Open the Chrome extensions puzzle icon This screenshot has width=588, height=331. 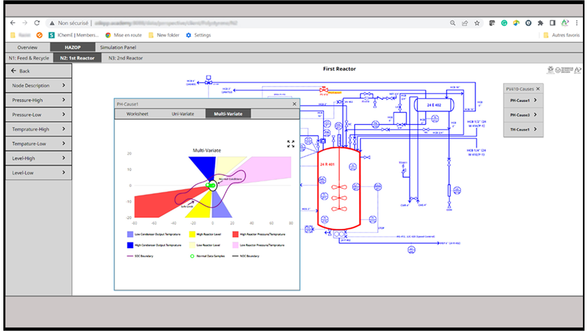(x=540, y=23)
